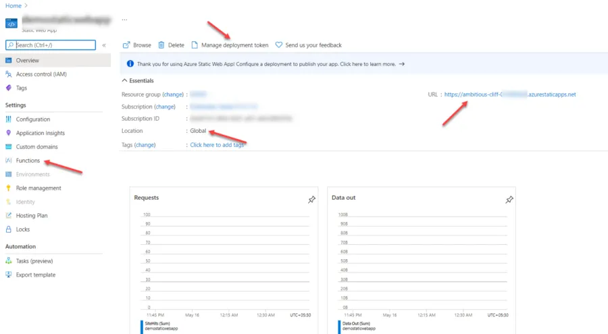This screenshot has width=608, height=334.
Task: Open Functions in the sidebar
Action: click(28, 161)
